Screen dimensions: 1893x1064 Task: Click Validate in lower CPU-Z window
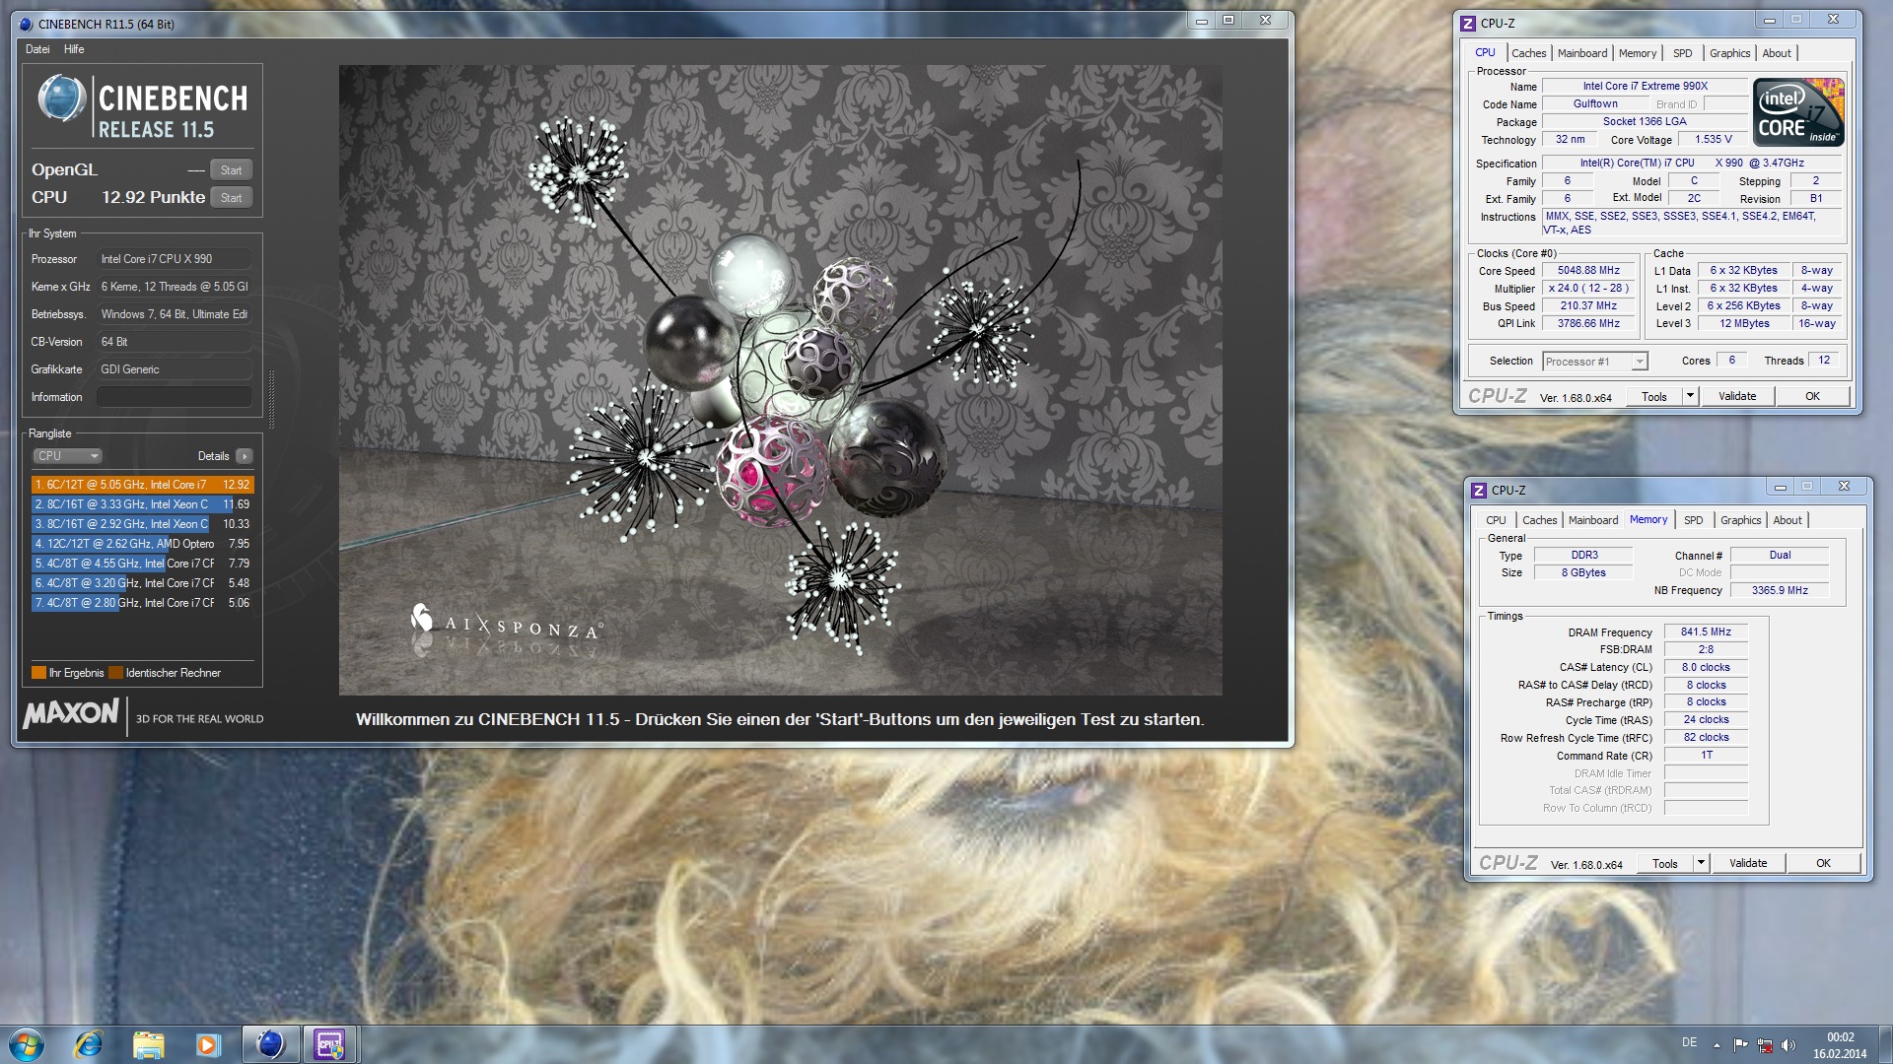[x=1748, y=863]
